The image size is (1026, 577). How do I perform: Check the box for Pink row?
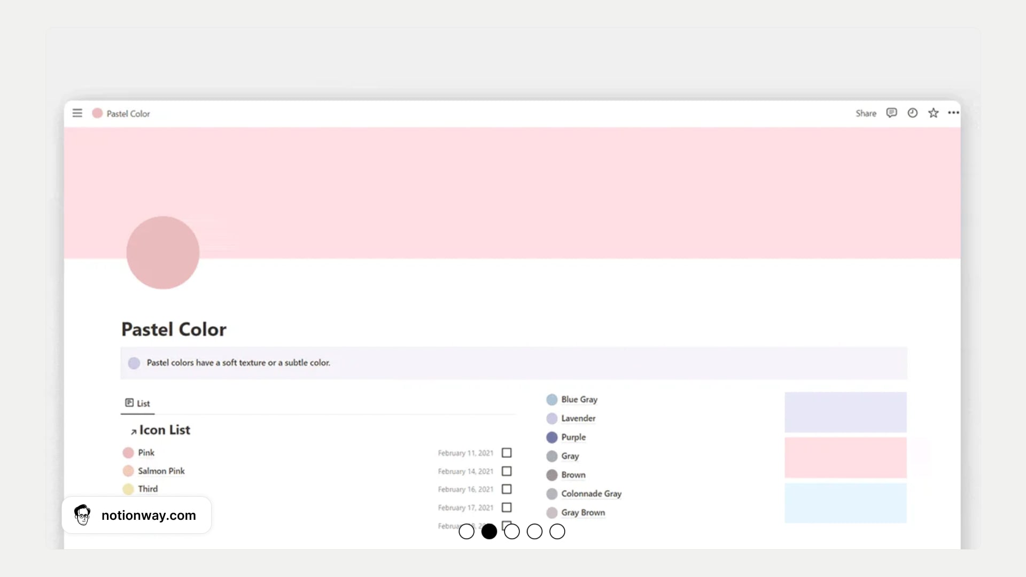[507, 453]
